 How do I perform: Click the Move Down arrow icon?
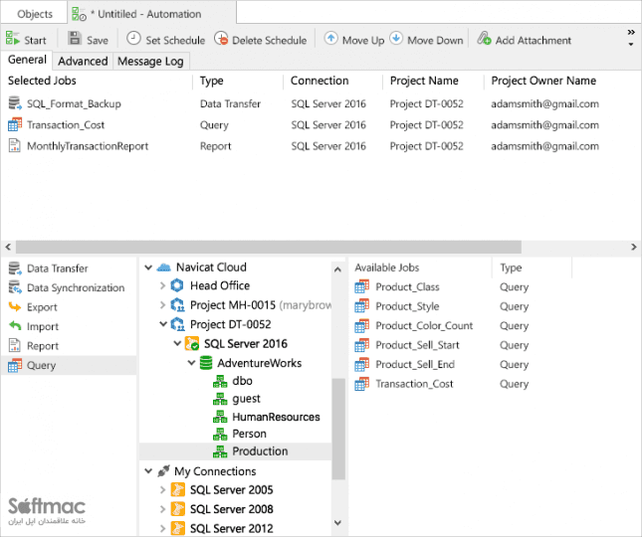396,39
